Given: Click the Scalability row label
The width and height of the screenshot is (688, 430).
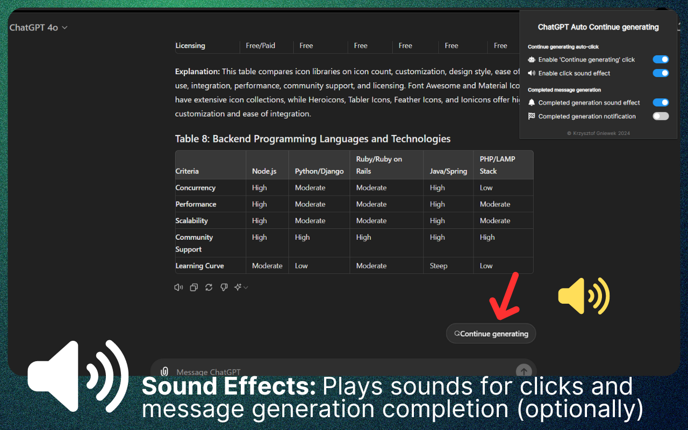Looking at the screenshot, I should [191, 220].
